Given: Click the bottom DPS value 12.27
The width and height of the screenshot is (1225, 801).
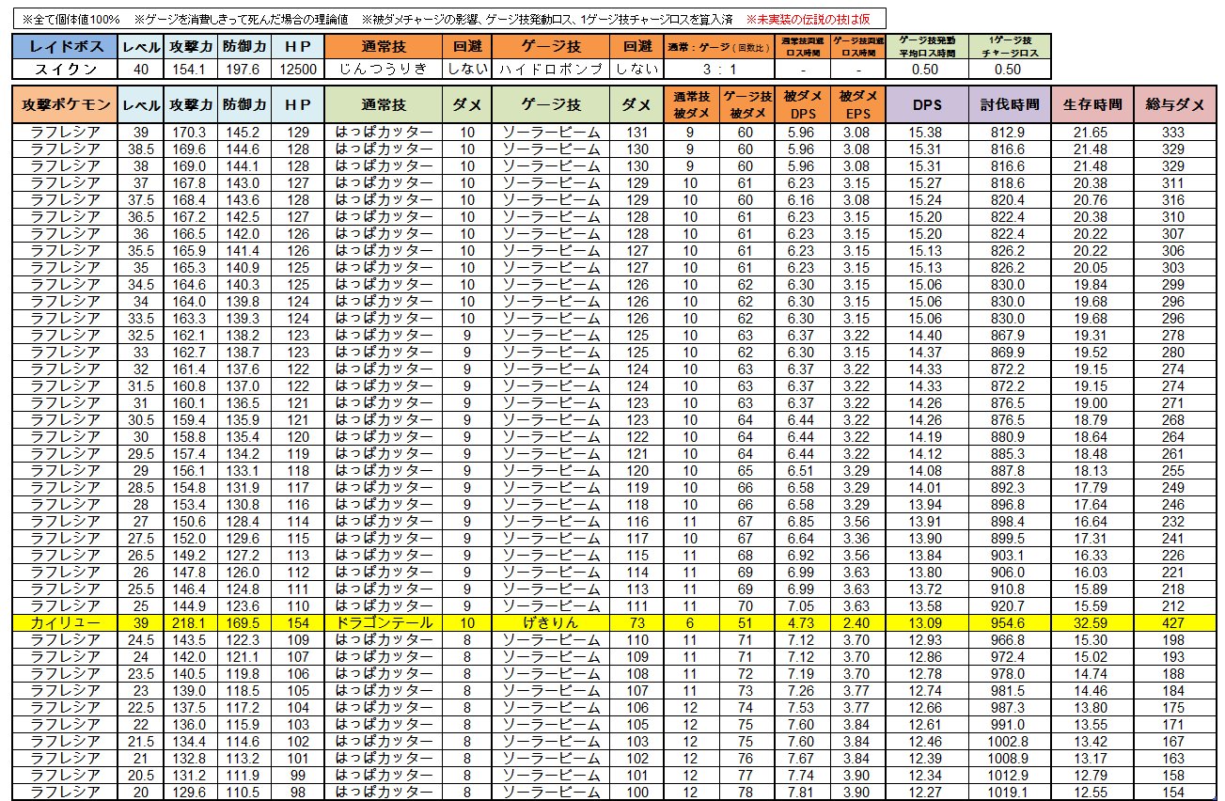Looking at the screenshot, I should pyautogui.click(x=927, y=792).
